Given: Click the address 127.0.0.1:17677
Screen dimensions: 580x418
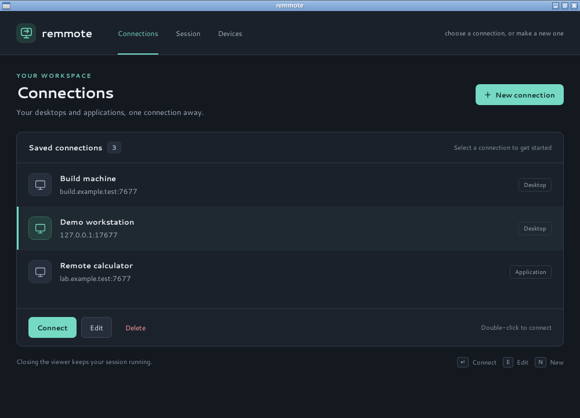Looking at the screenshot, I should pyautogui.click(x=89, y=235).
